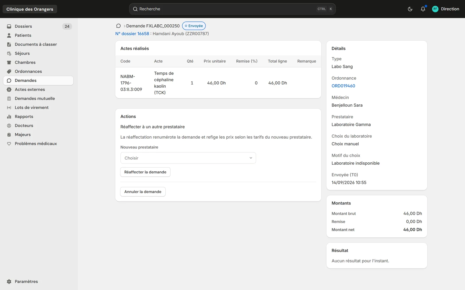The height and width of the screenshot is (290, 465).
Task: Click the Recherche search field
Action: [x=232, y=9]
